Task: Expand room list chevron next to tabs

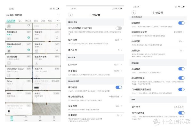Action: [58, 21]
